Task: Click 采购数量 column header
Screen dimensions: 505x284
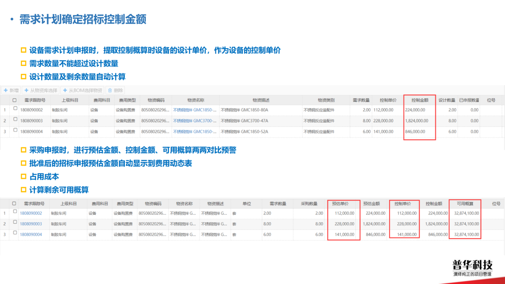Action: pyautogui.click(x=309, y=204)
